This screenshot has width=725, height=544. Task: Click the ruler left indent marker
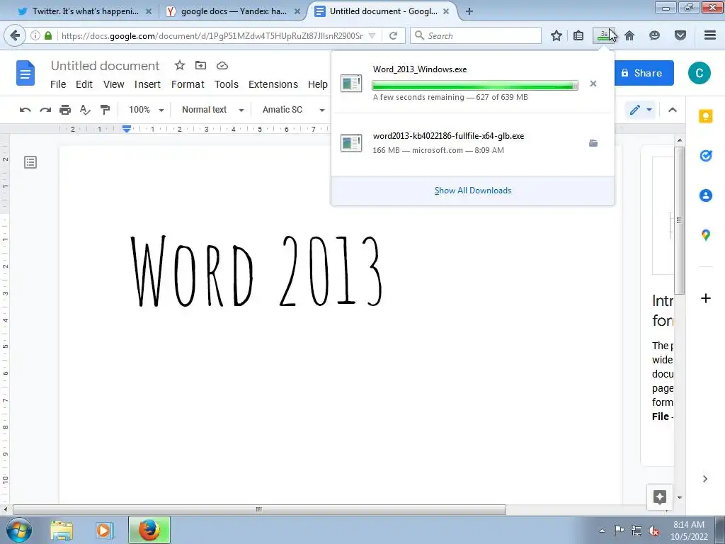(127, 129)
